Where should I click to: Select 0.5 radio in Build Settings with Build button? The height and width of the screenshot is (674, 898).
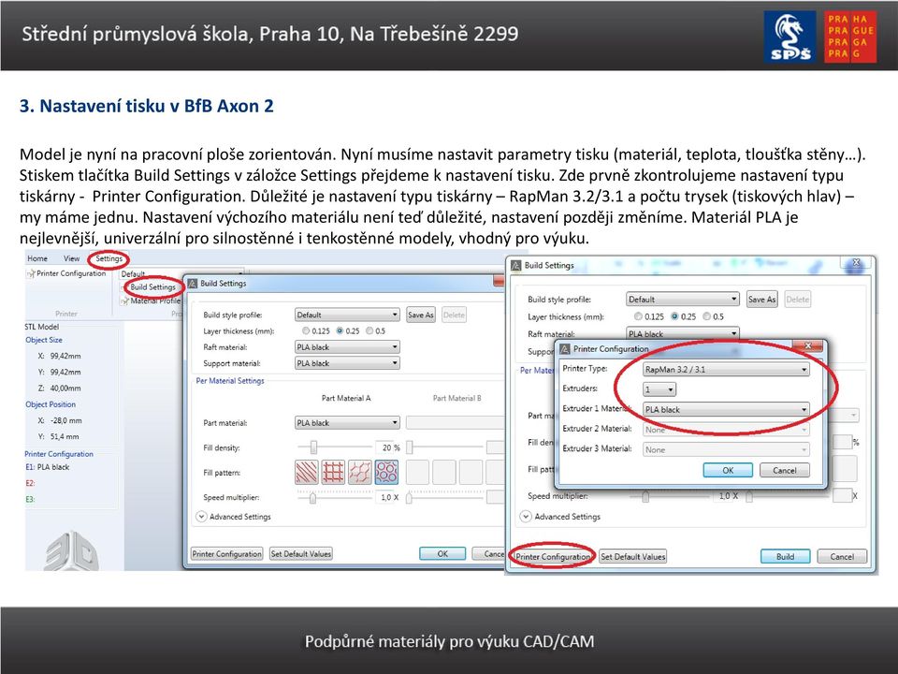click(x=707, y=316)
